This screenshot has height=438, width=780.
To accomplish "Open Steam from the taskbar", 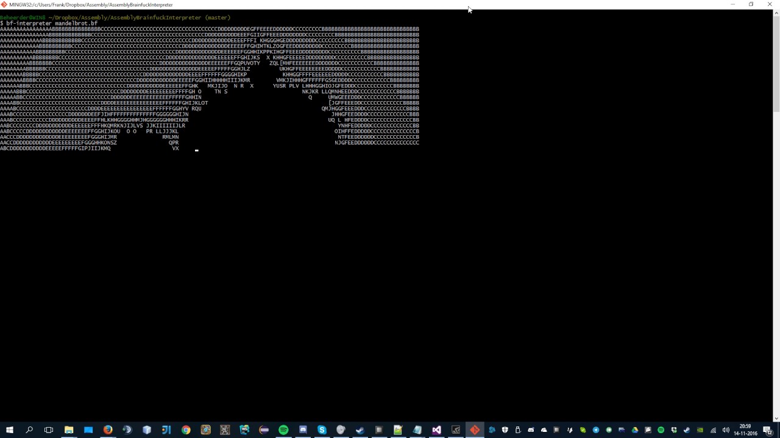I will [360, 430].
